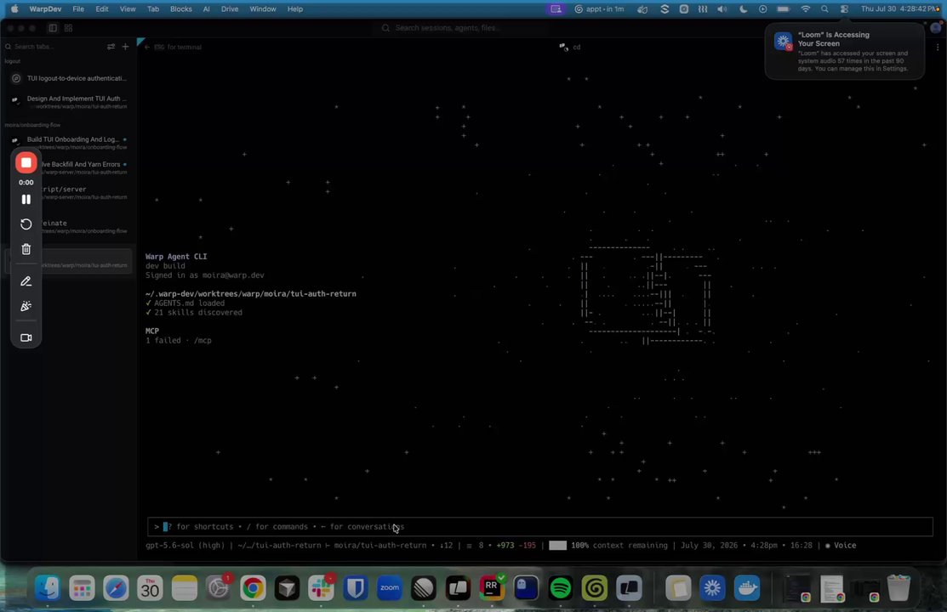Open the Window menu

[x=263, y=9]
